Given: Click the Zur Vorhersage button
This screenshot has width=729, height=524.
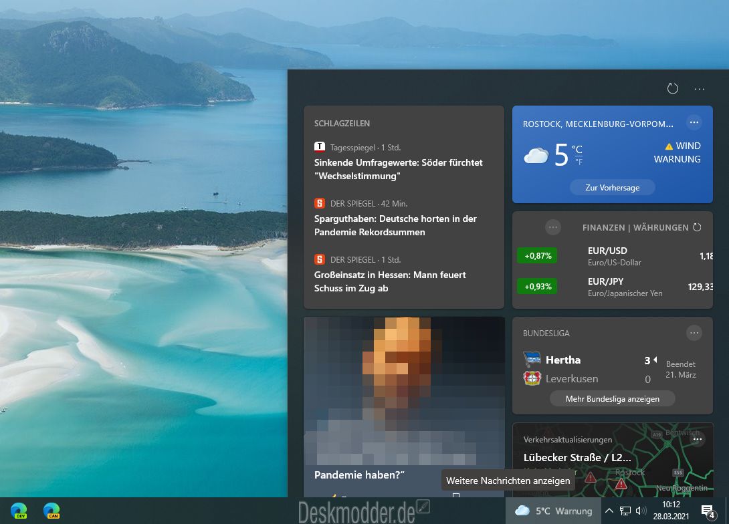Looking at the screenshot, I should 613,188.
